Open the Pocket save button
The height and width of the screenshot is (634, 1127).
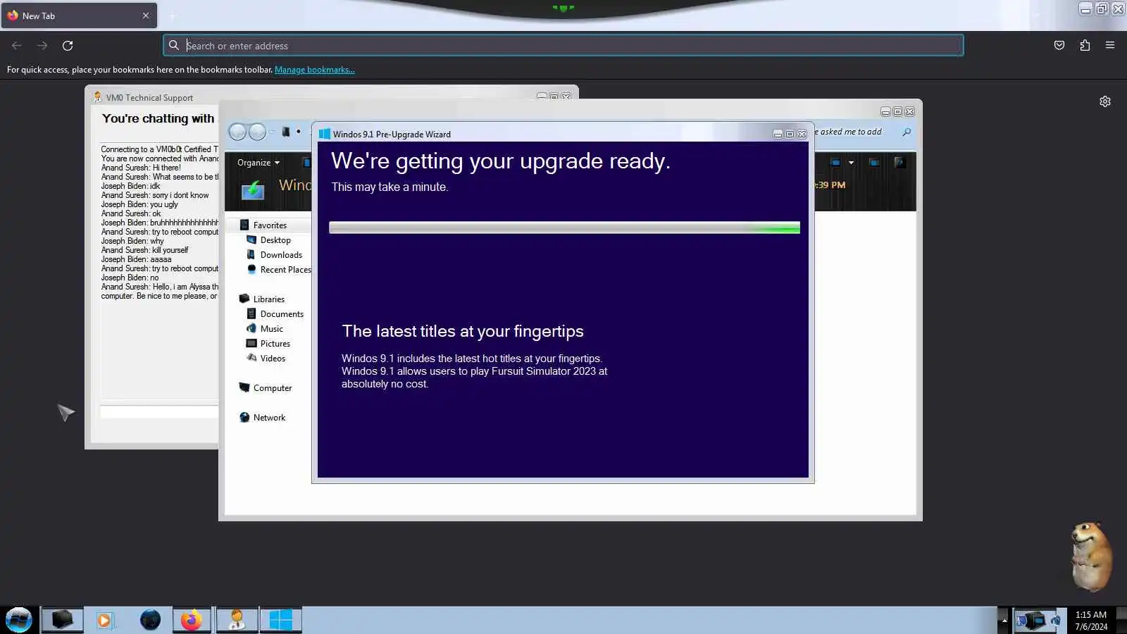1059,46
